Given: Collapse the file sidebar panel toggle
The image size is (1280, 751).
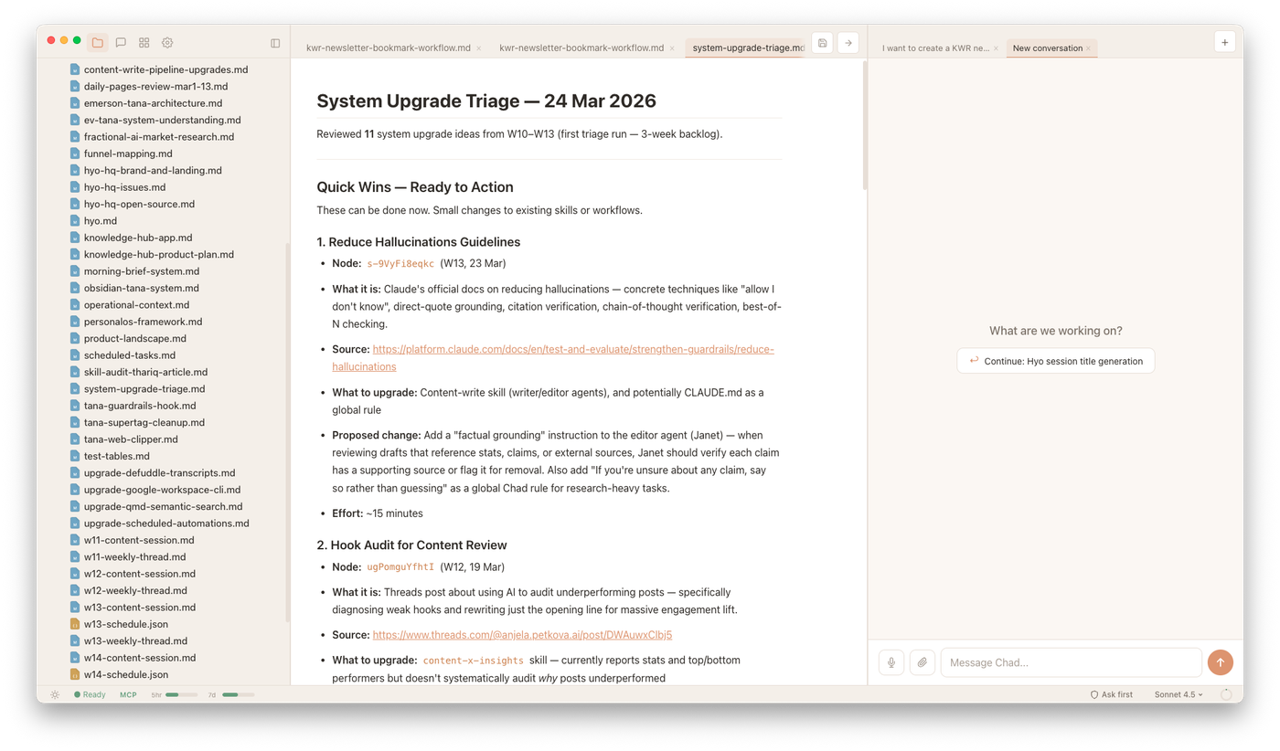Looking at the screenshot, I should pos(275,43).
